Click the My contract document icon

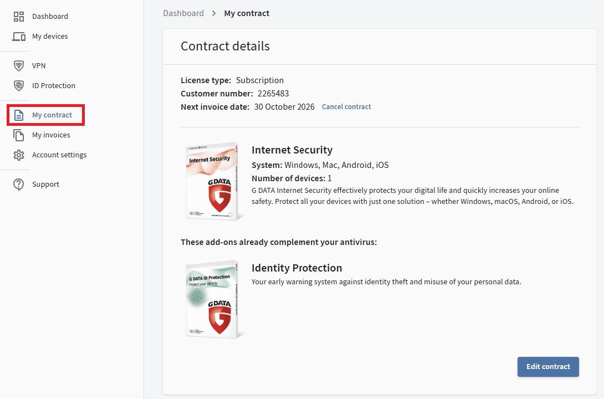pyautogui.click(x=19, y=115)
